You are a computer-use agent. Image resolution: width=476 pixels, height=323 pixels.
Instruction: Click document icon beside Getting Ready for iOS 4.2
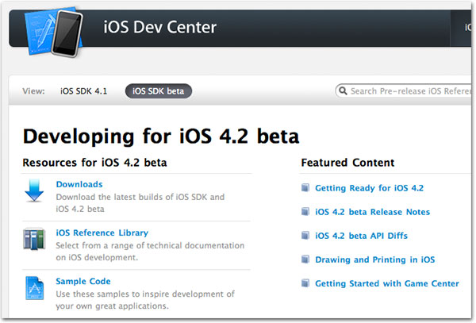[305, 188]
